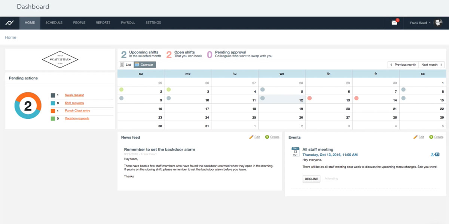Image resolution: width=449 pixels, height=224 pixels.
Task: Switch to List view
Action: [126, 65]
